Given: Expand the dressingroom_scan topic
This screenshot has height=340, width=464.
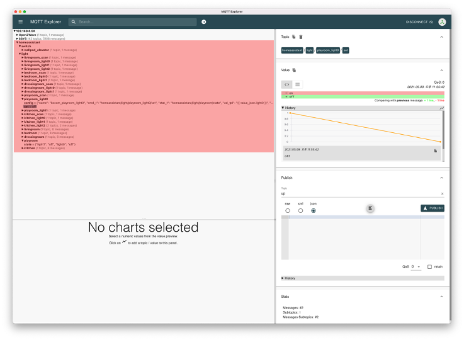Looking at the screenshot, I should 23,84.
